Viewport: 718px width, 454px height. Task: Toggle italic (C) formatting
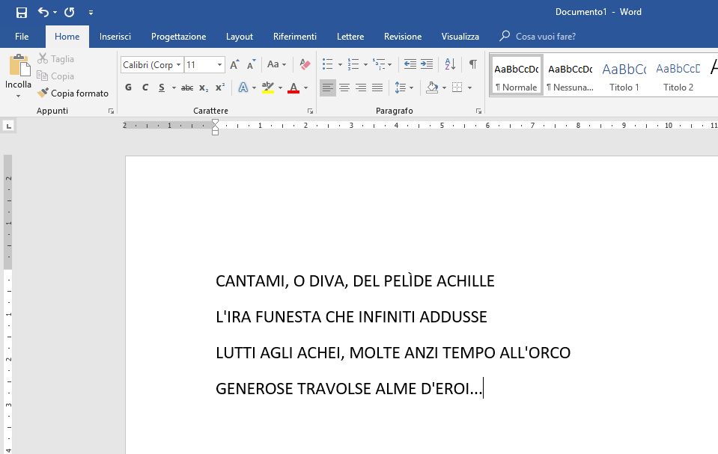coord(145,88)
